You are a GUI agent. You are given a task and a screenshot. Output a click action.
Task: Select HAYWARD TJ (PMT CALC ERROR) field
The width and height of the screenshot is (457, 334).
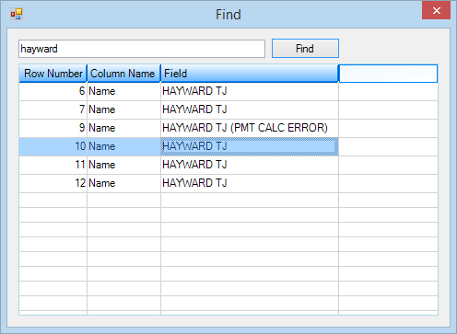click(x=250, y=128)
